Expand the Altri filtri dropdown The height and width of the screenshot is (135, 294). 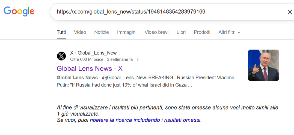(229, 32)
